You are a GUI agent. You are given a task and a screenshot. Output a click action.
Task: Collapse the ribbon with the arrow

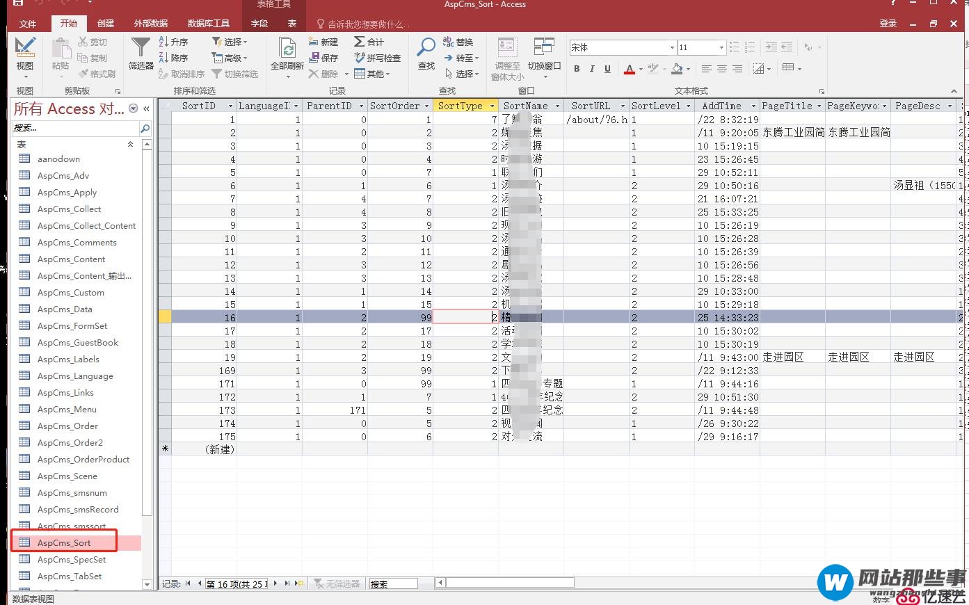954,91
